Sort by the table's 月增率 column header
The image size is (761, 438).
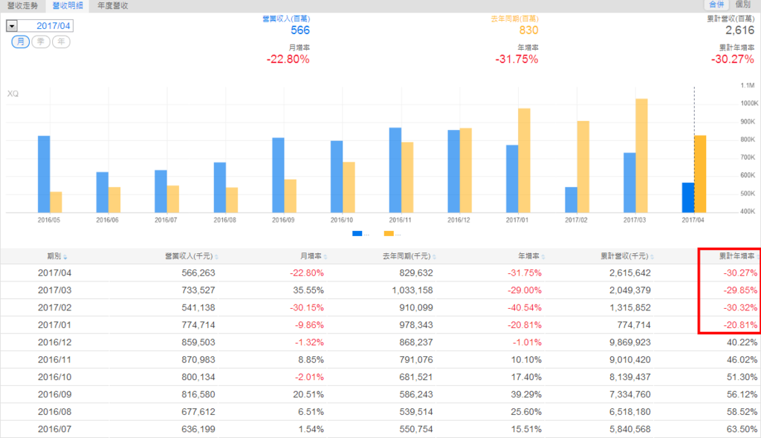311,256
